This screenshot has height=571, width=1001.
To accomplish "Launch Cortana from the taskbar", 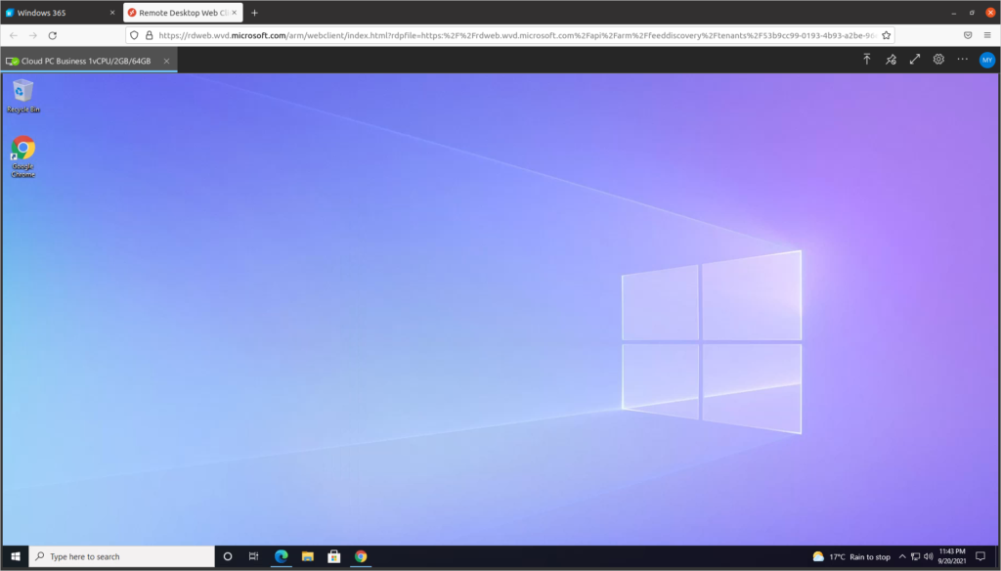I will click(x=227, y=557).
